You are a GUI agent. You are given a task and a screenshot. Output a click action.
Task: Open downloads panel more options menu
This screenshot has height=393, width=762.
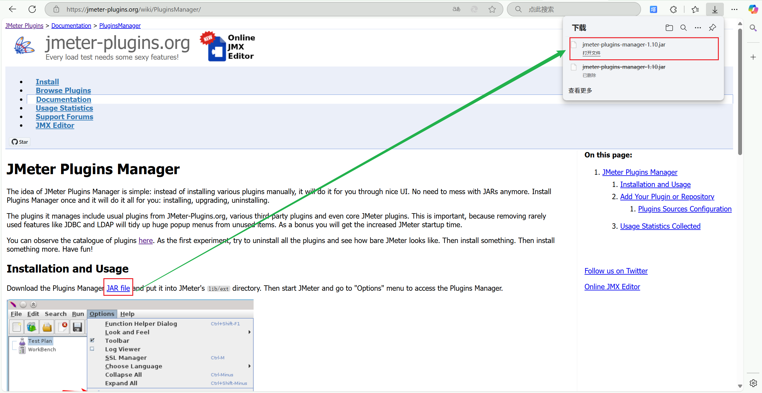[x=698, y=28]
